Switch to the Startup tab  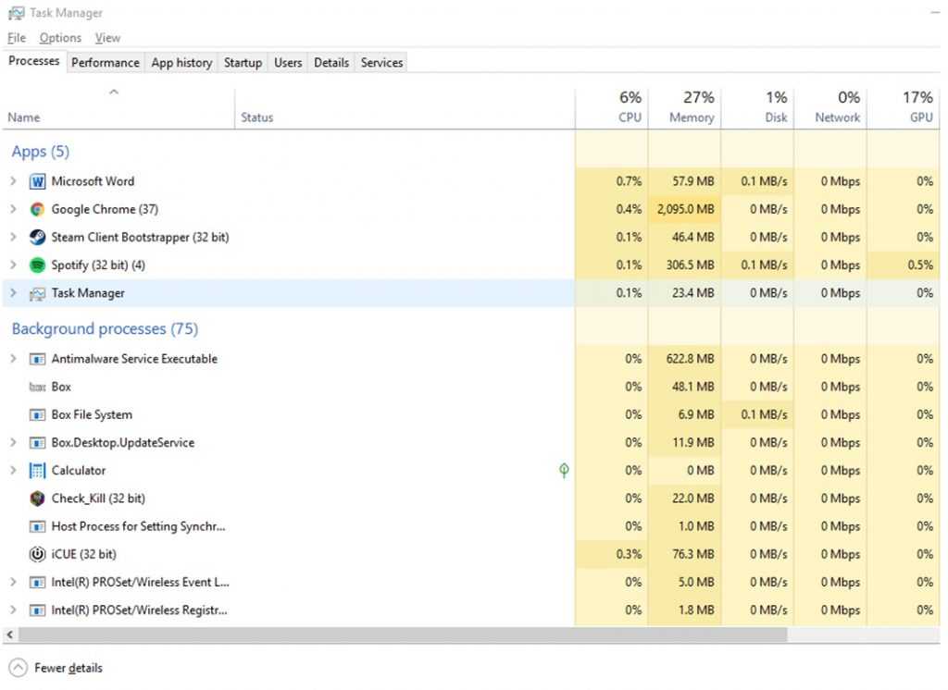[x=243, y=63]
